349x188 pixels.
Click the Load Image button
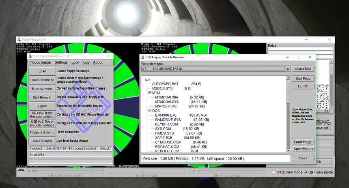303,142
